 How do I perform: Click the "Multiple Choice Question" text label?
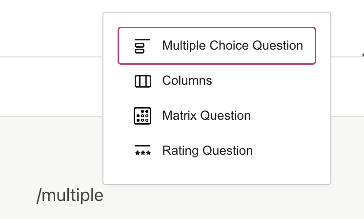tap(232, 46)
